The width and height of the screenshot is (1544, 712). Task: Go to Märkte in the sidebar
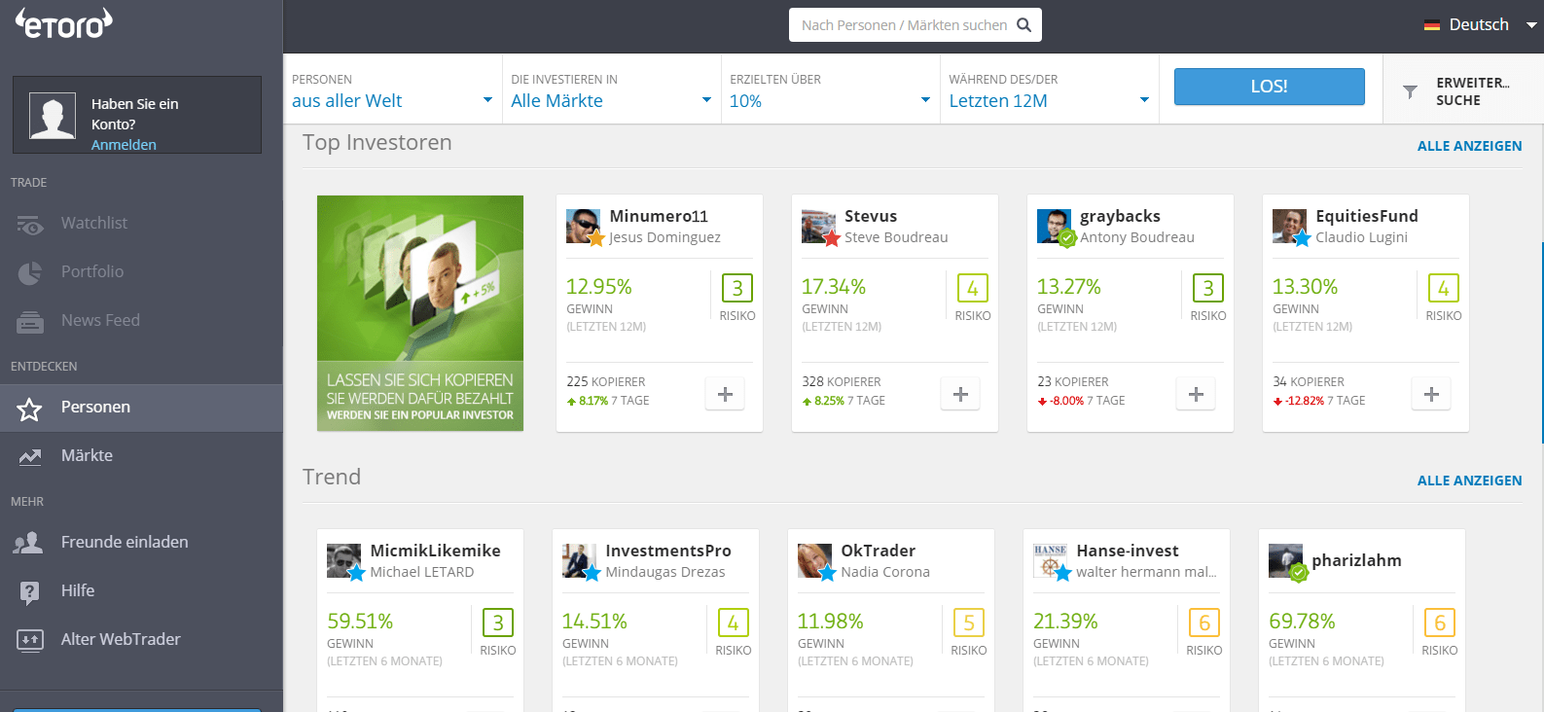(141, 456)
